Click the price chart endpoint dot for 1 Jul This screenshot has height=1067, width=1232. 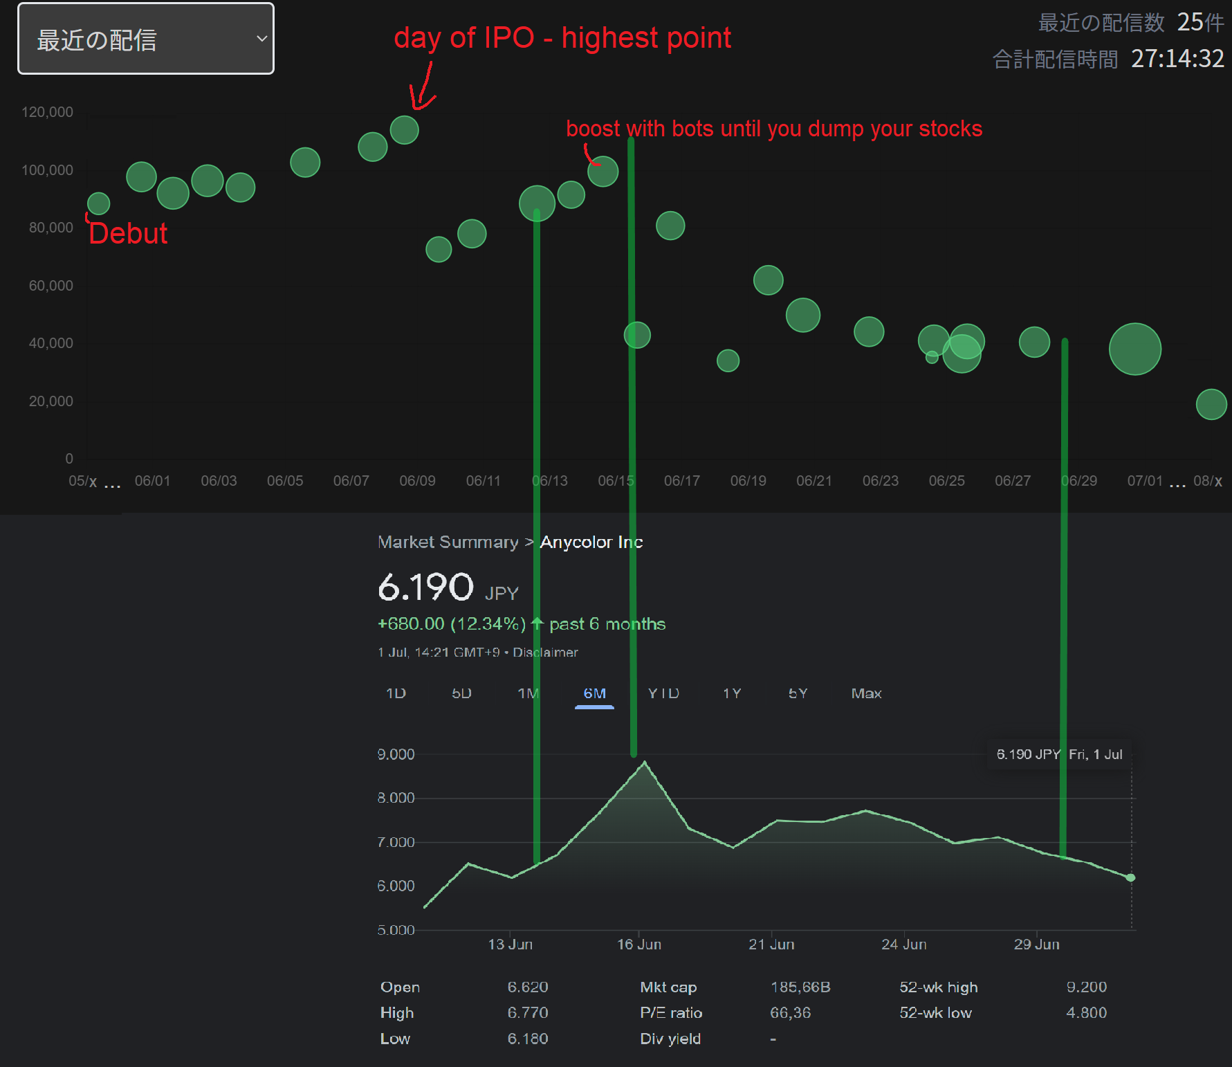click(1131, 877)
